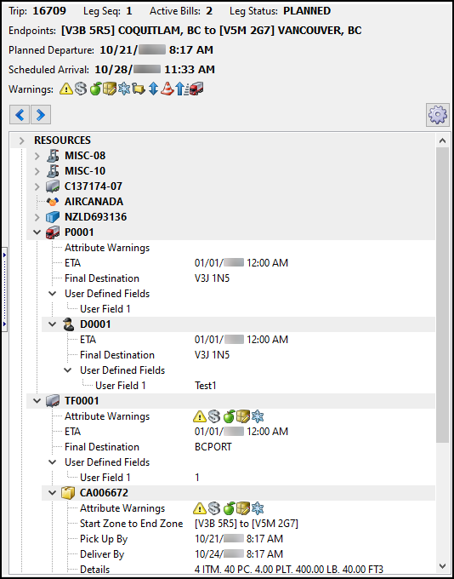Screen dimensions: 454x579
Task: Click the driver icon beside D0001
Action: (x=68, y=324)
